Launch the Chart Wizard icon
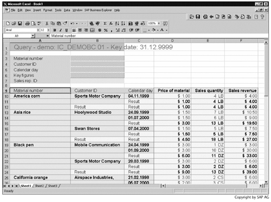Viewport: 271px width, 202px height. click(131, 23)
